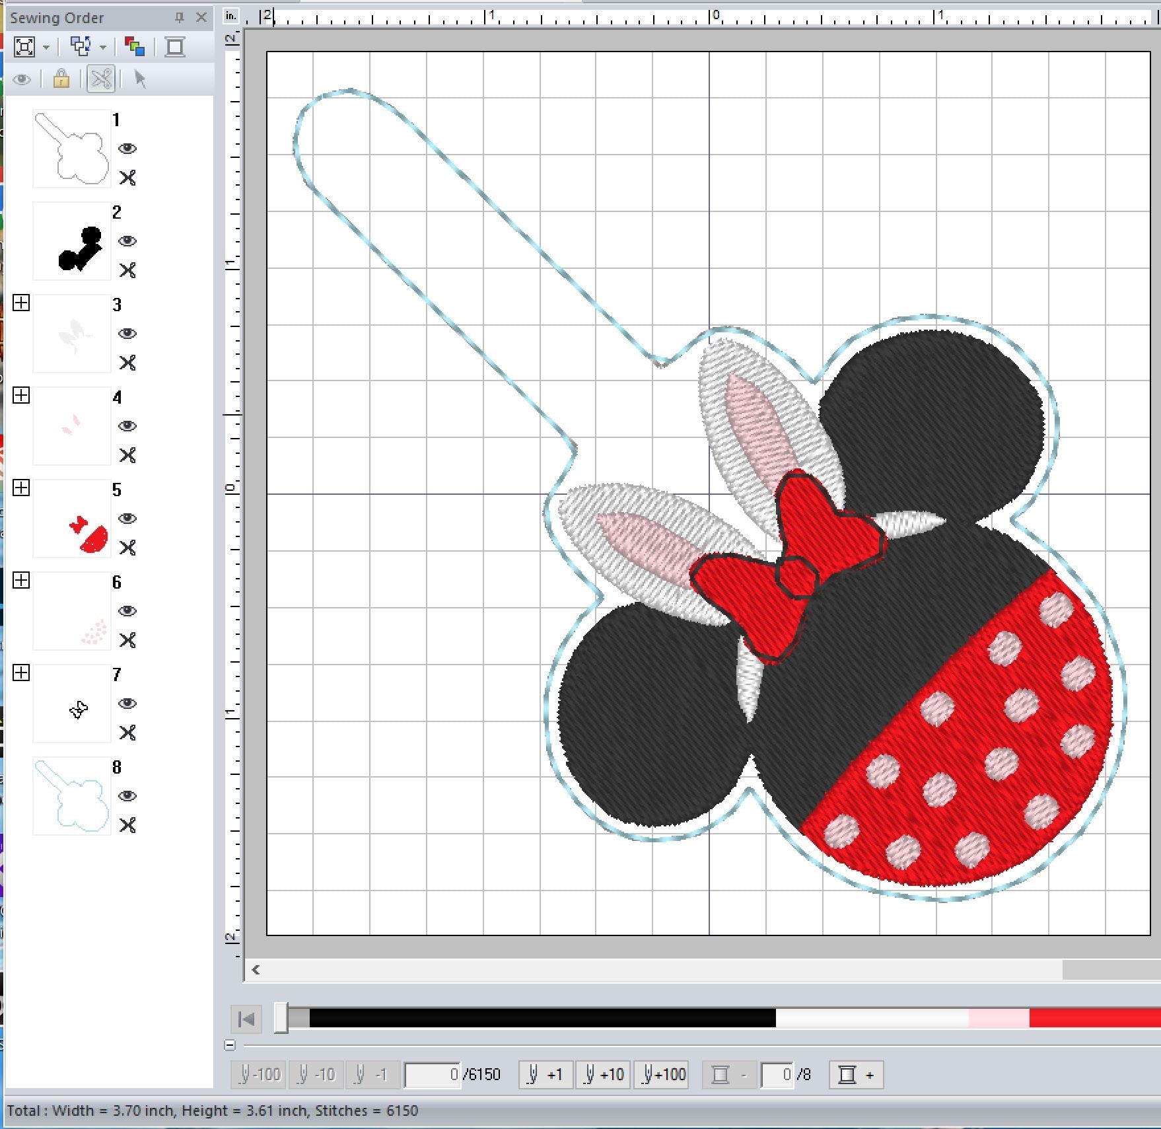
Task: Click the scissors icon in Sewing Order toolbar
Action: pyautogui.click(x=101, y=79)
